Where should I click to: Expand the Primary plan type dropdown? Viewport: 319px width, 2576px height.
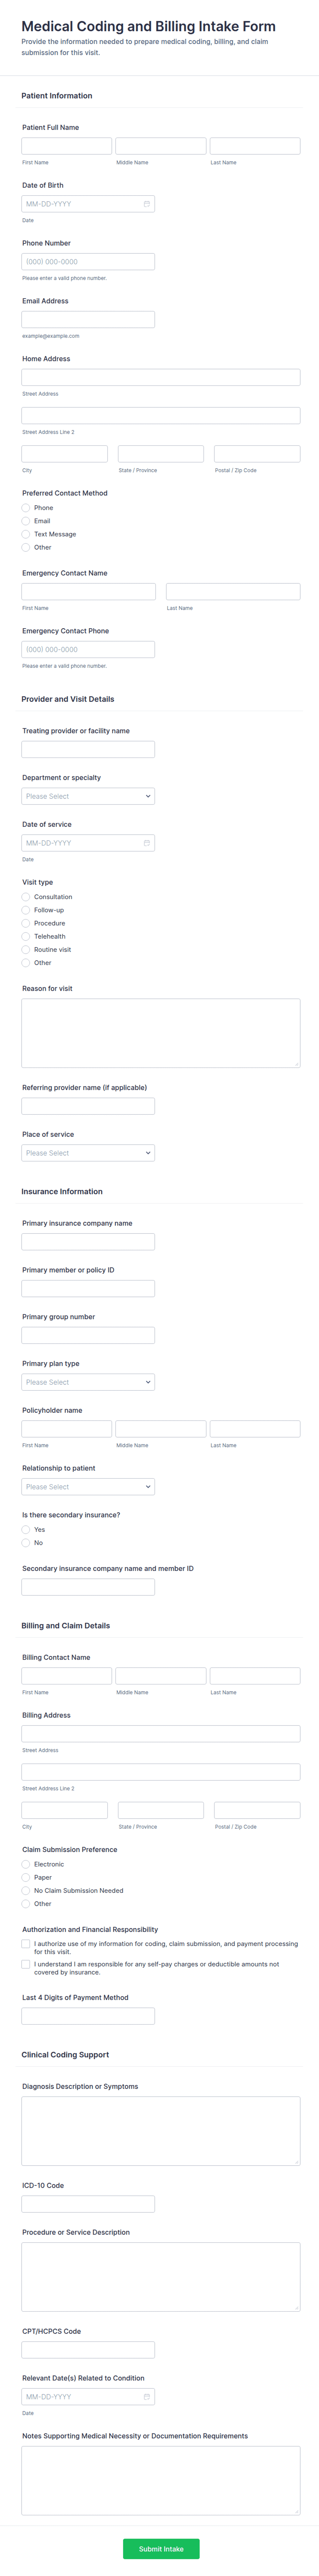88,1382
